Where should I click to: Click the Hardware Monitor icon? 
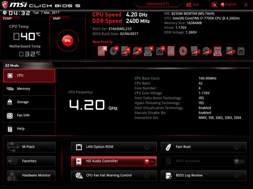click(12, 175)
